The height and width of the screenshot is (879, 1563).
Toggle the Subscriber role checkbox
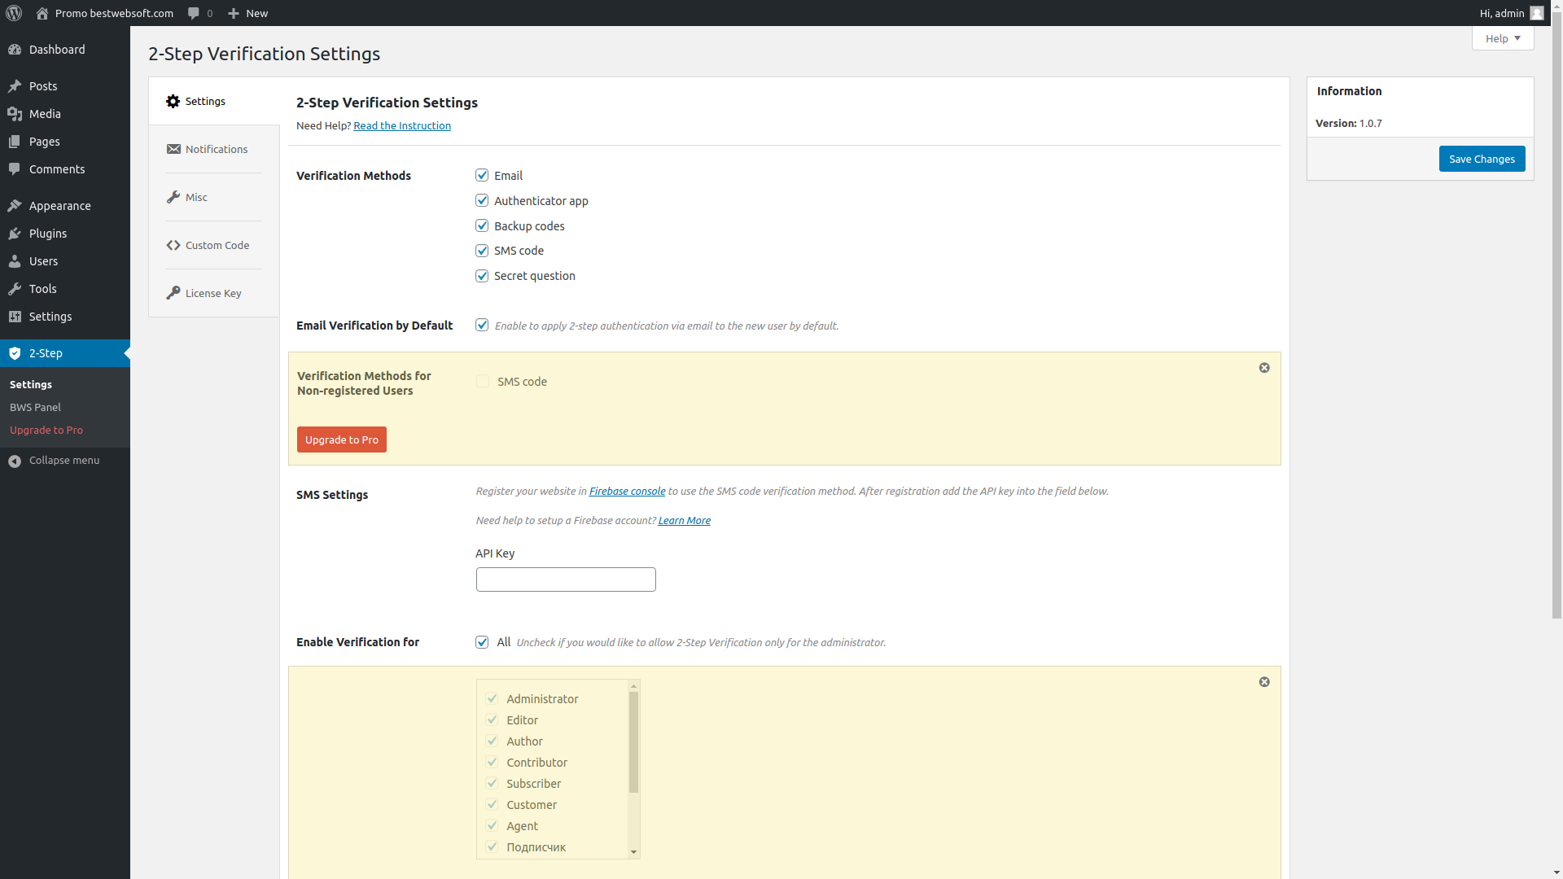click(x=492, y=783)
